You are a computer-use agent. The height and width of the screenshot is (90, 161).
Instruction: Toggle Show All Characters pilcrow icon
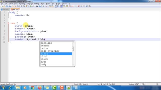59,6
